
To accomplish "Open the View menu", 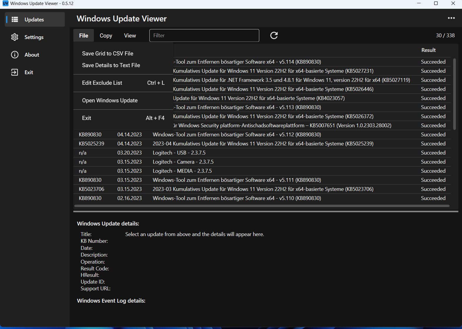I will [130, 35].
